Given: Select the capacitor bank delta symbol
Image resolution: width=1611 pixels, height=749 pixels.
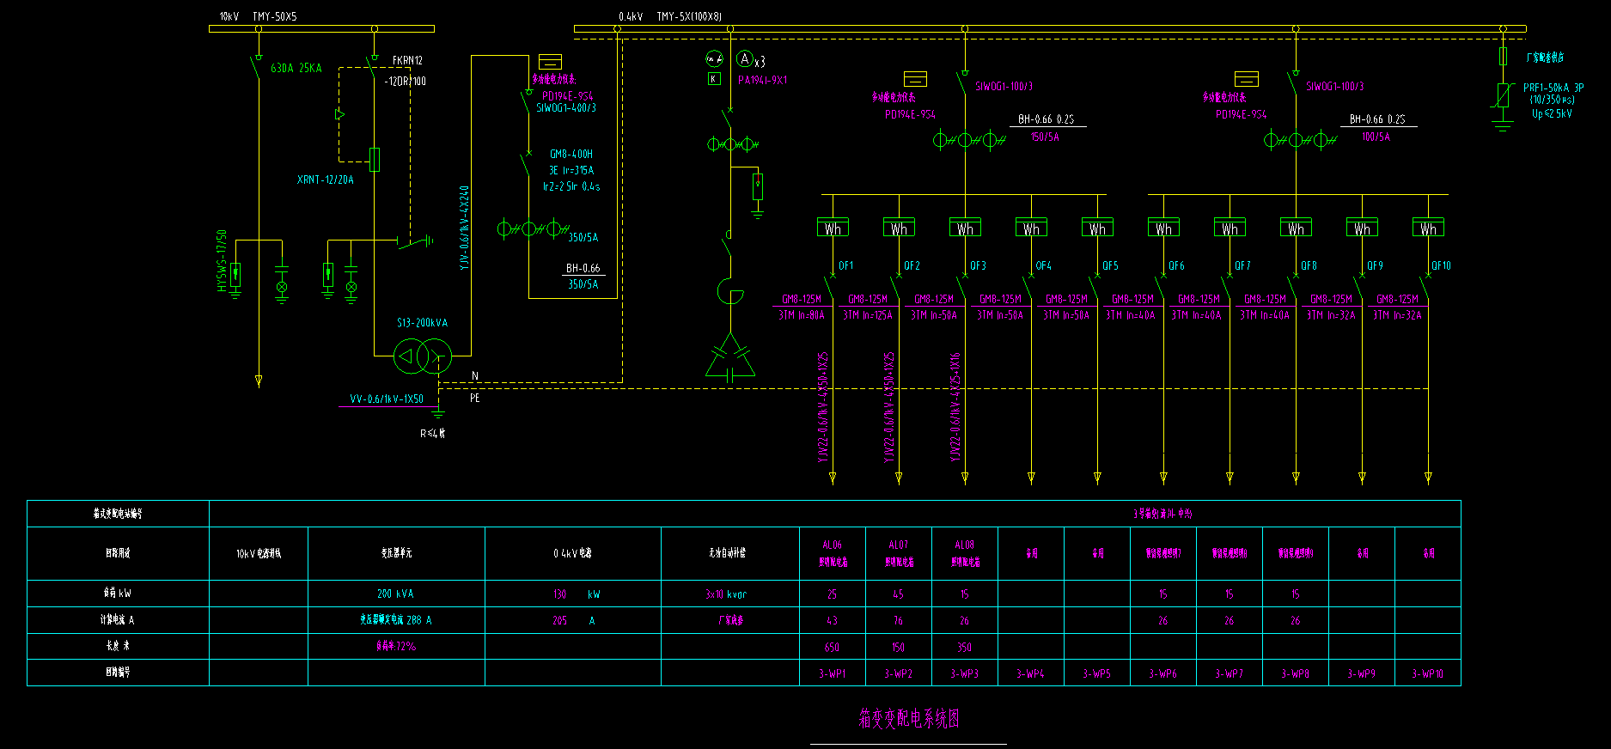Looking at the screenshot, I should click(730, 359).
